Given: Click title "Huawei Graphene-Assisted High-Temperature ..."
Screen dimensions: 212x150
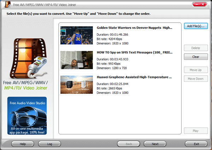Looking at the screenshot, I should pyautogui.click(x=134, y=77).
